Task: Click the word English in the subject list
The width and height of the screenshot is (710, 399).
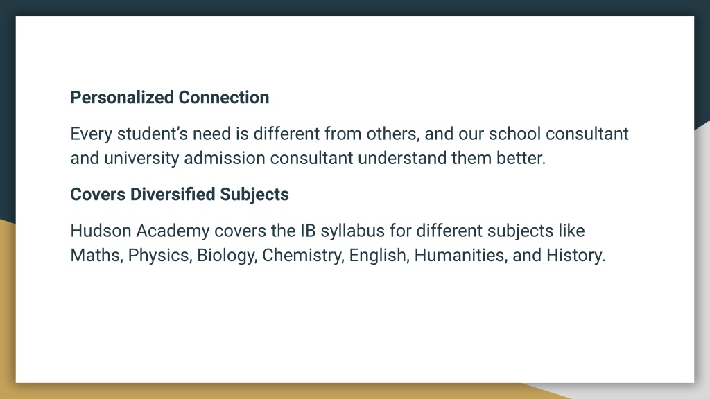Action: pyautogui.click(x=379, y=256)
